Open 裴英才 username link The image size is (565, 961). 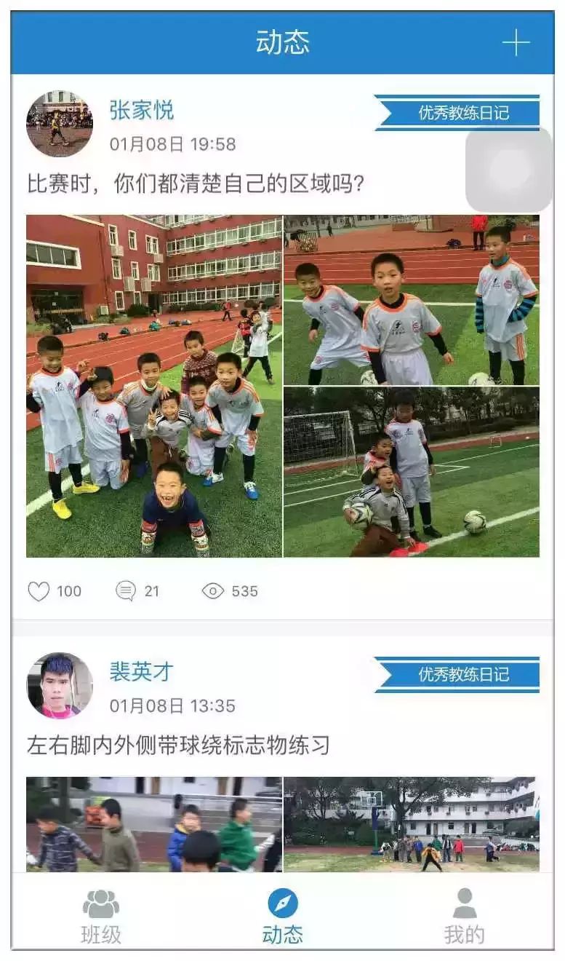pyautogui.click(x=142, y=671)
